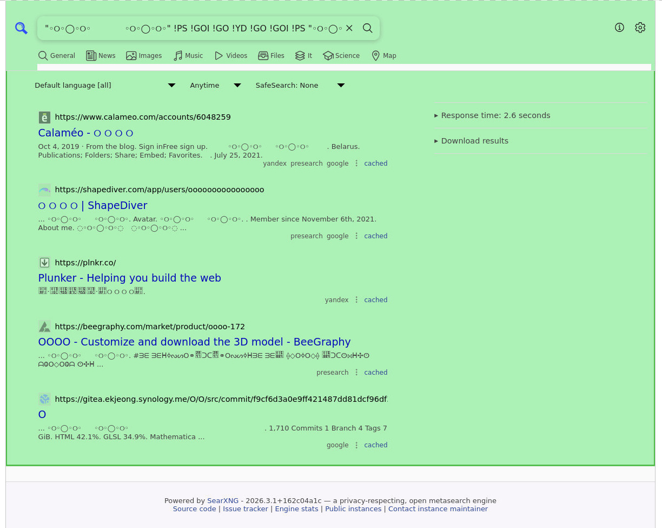The image size is (662, 528).
Task: Clear the search query with X icon
Action: click(349, 28)
